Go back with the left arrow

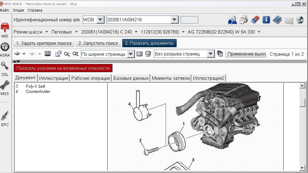point(17,54)
